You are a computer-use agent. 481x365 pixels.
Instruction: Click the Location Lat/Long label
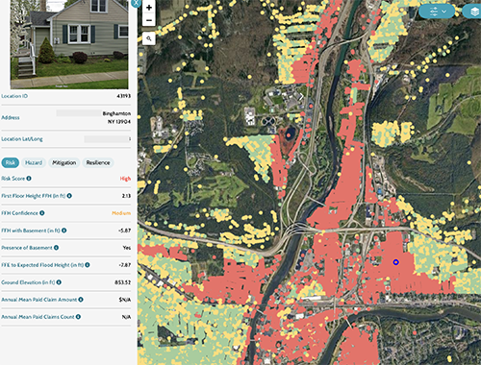pyautogui.click(x=22, y=139)
